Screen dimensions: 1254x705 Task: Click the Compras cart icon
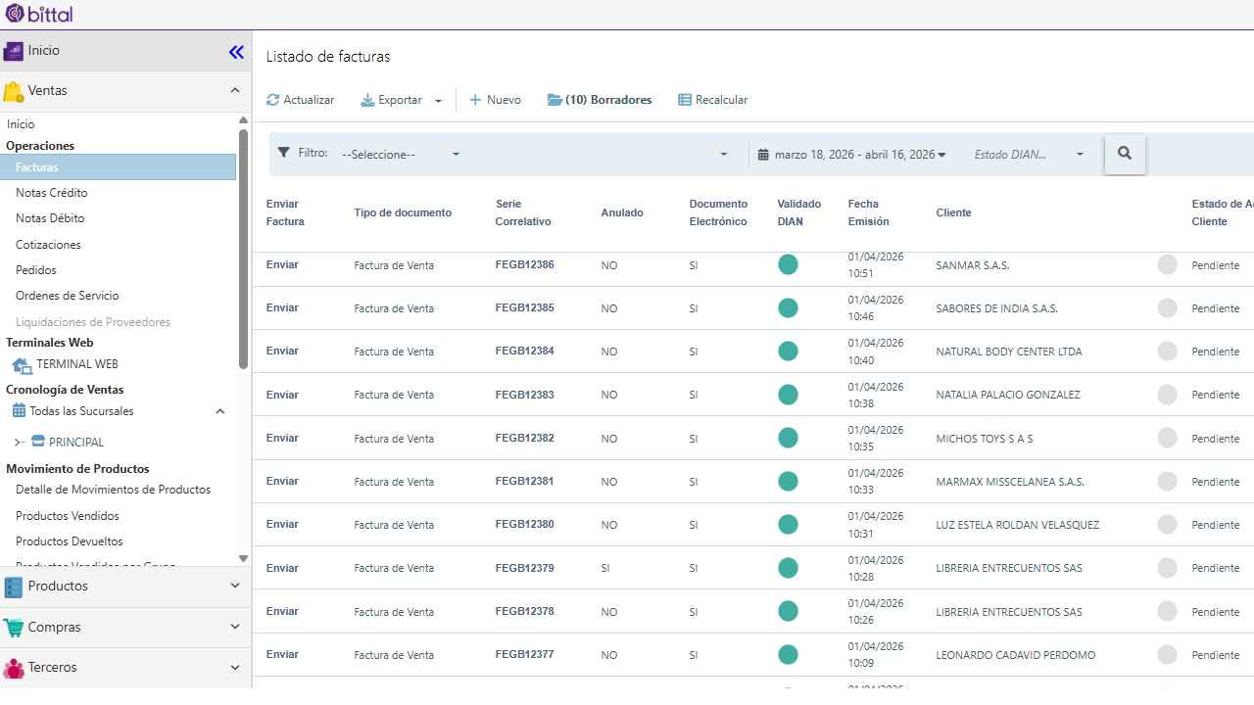tap(13, 628)
